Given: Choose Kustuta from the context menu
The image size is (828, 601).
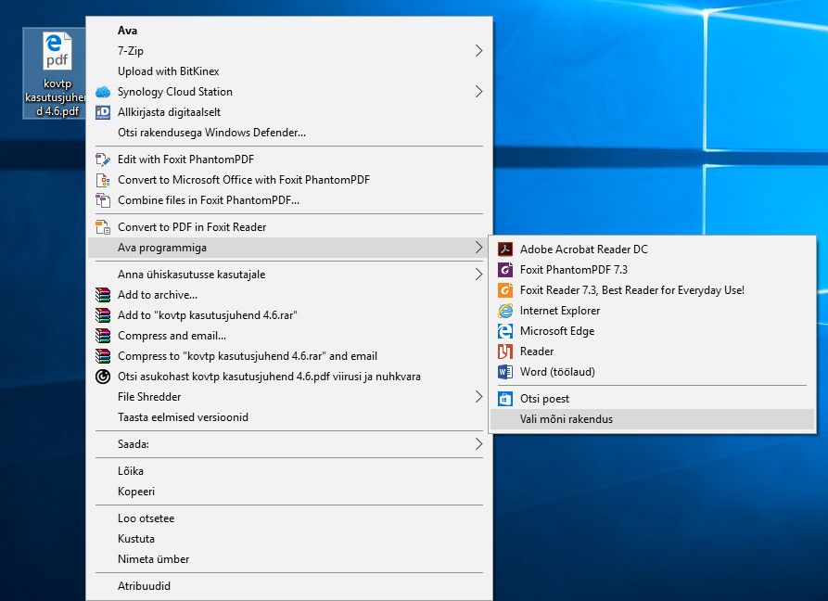Looking at the screenshot, I should [x=289, y=539].
